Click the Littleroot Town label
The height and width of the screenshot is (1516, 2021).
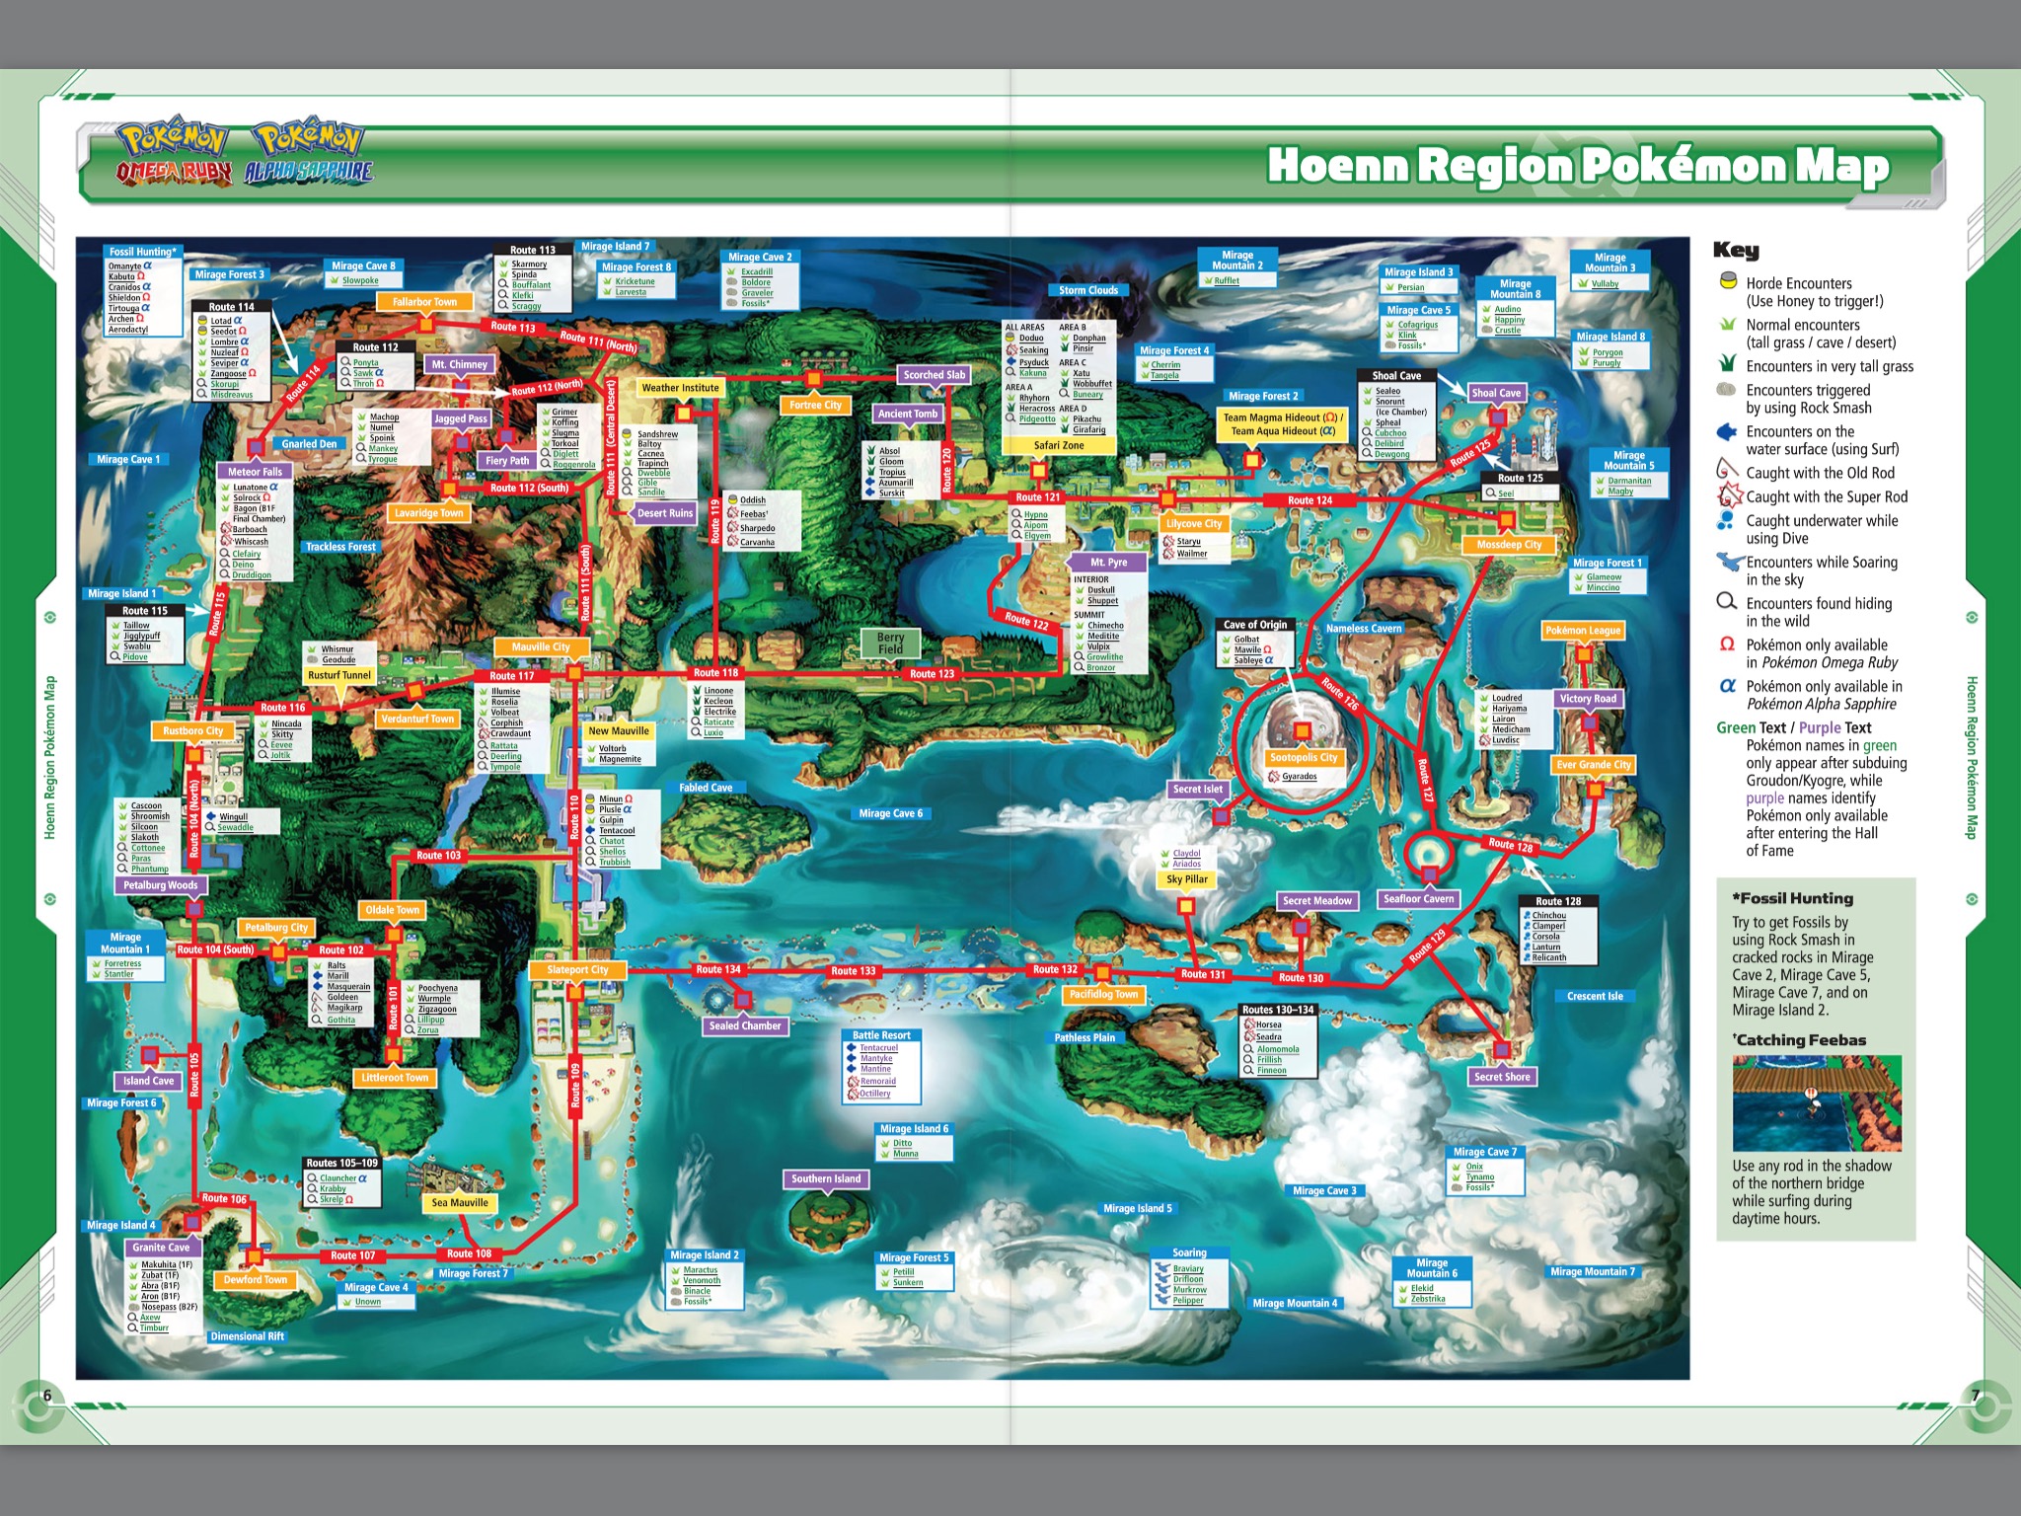pos(395,1078)
